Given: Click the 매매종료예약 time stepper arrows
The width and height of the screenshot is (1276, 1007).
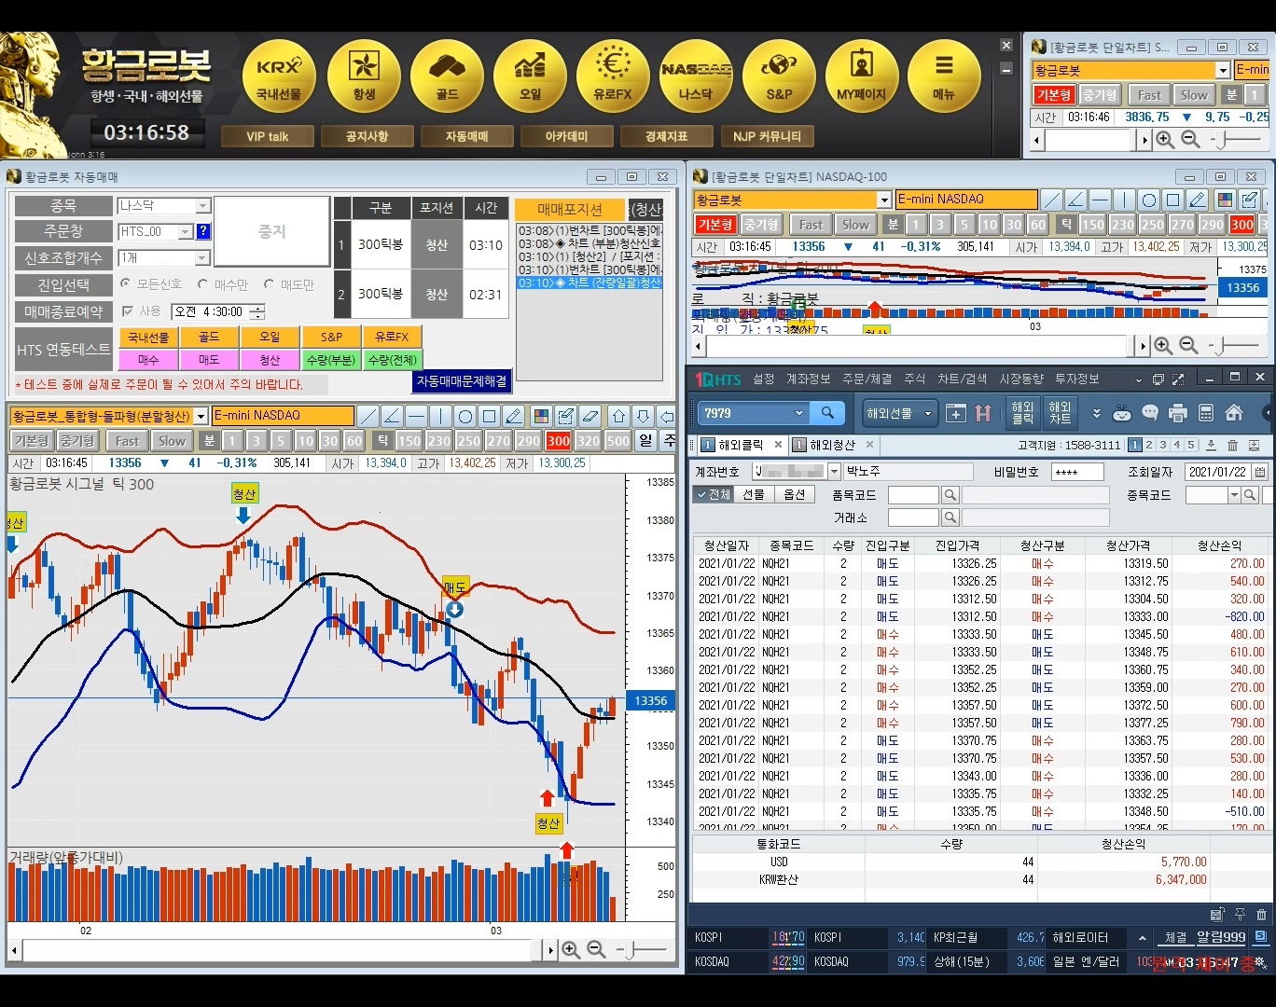Looking at the screenshot, I should click(x=258, y=311).
